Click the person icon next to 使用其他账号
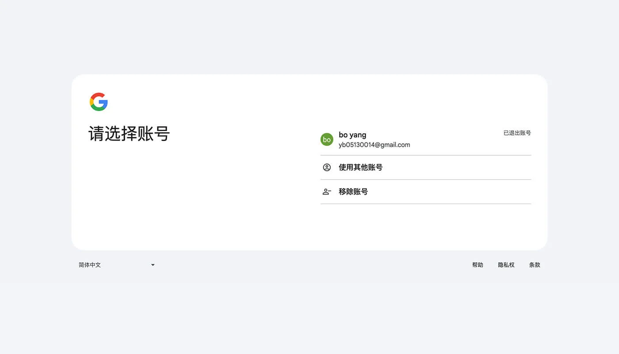The height and width of the screenshot is (354, 619). [327, 167]
